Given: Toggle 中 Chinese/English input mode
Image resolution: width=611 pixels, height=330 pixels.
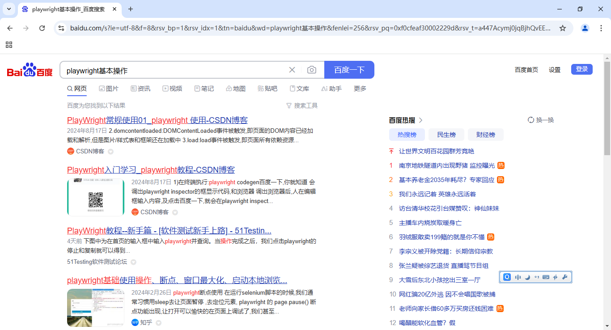Looking at the screenshot, I should click(518, 277).
